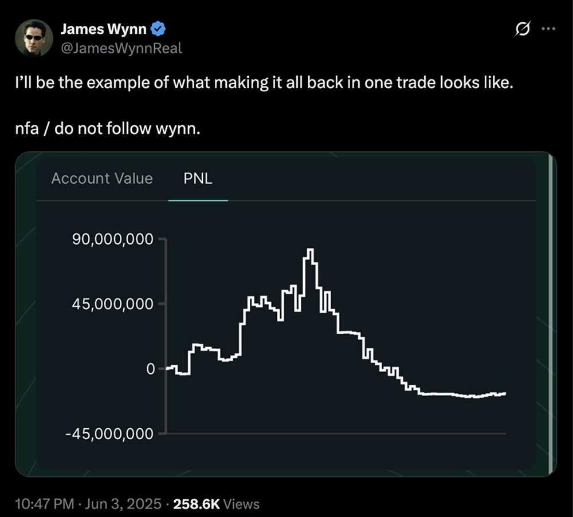Click the highest peak of the PNL line

(x=310, y=250)
